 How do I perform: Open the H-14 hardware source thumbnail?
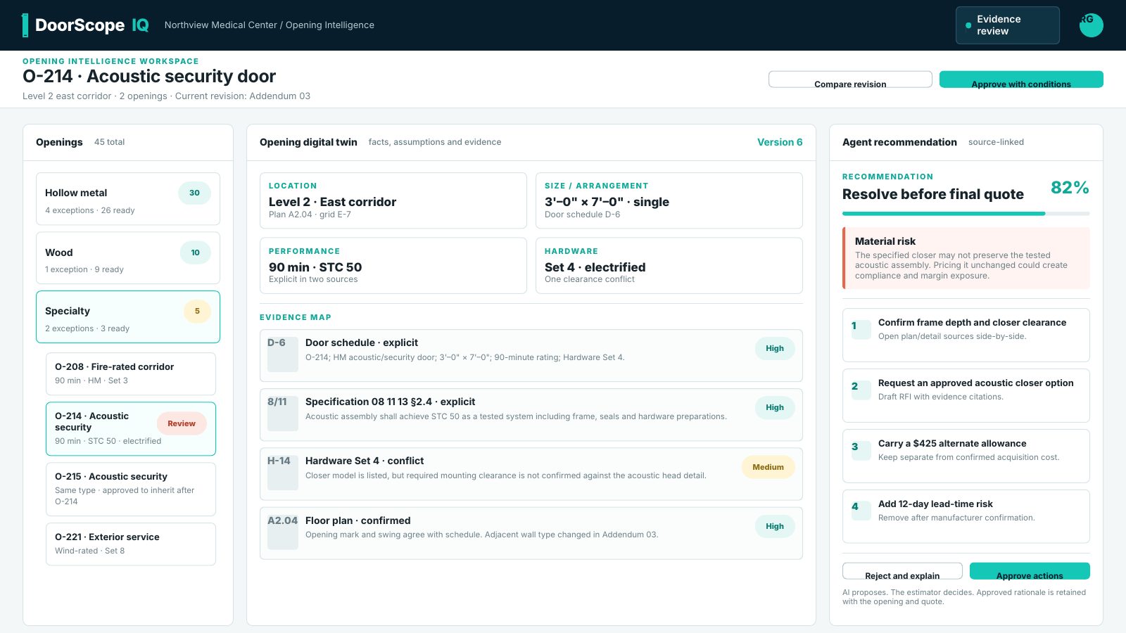pos(282,473)
